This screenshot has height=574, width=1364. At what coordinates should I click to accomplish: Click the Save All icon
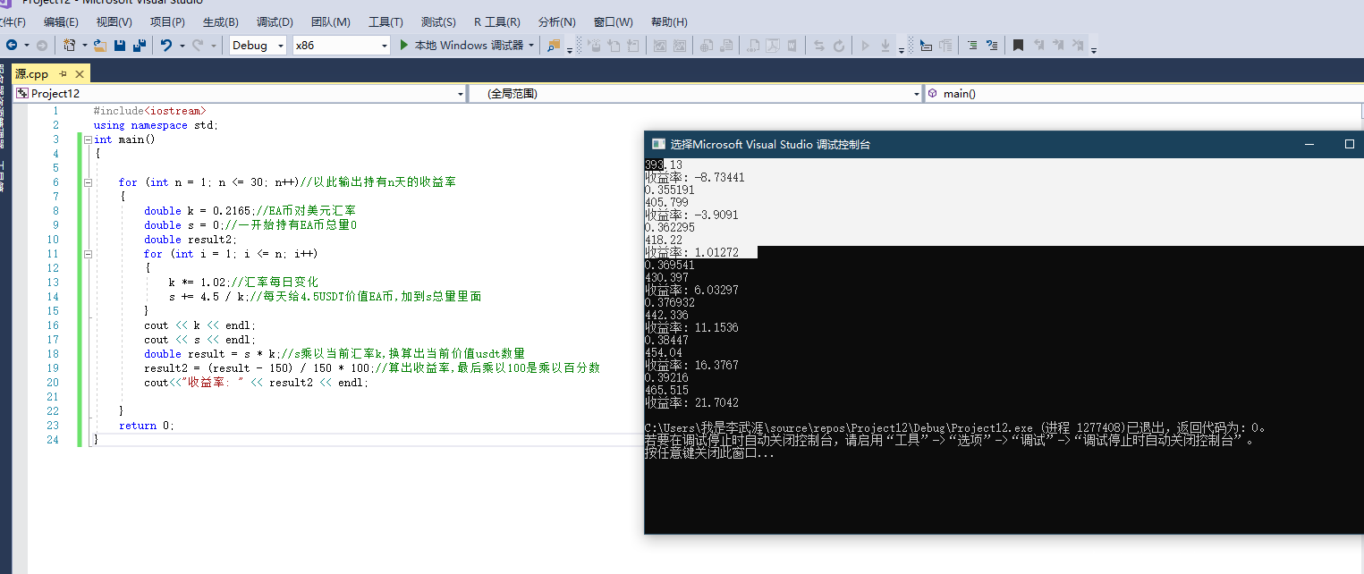[x=140, y=45]
